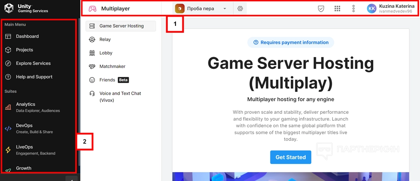Click the Game Server Hosting server icon
The width and height of the screenshot is (420, 181).
[92, 26]
